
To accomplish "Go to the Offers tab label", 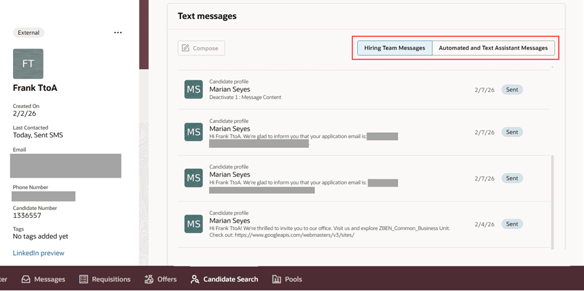I will coord(167,279).
